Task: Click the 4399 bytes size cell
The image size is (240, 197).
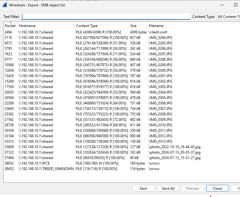Action: coord(138,32)
